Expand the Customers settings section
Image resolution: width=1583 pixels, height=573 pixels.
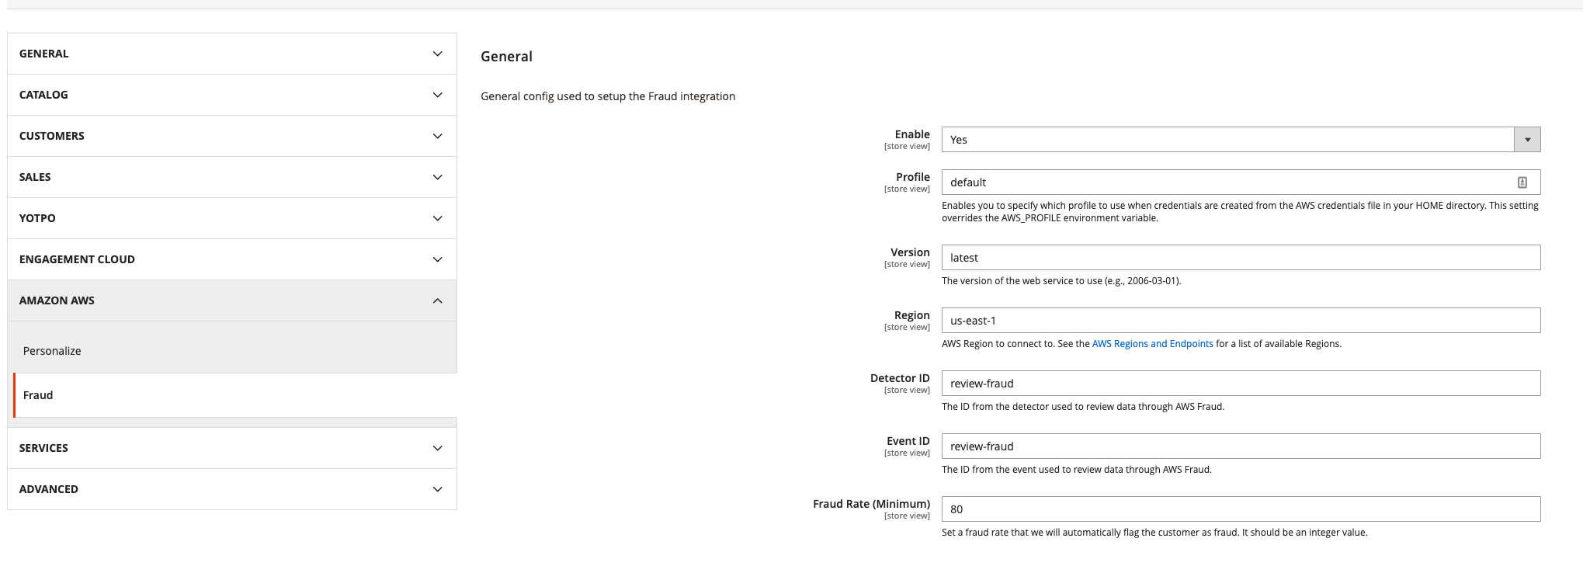point(231,136)
